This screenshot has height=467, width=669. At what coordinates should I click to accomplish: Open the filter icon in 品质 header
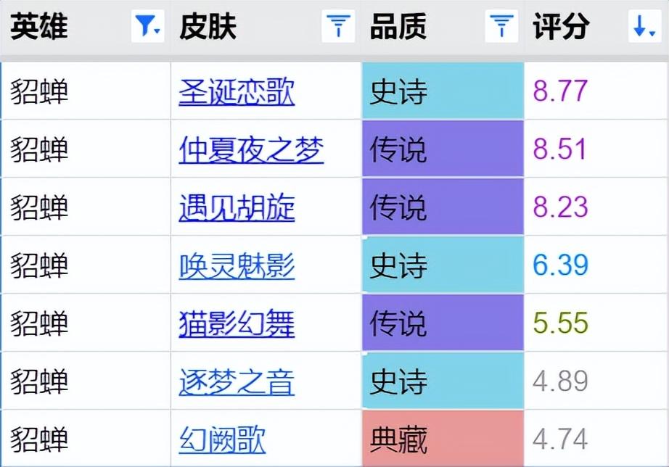pyautogui.click(x=502, y=26)
